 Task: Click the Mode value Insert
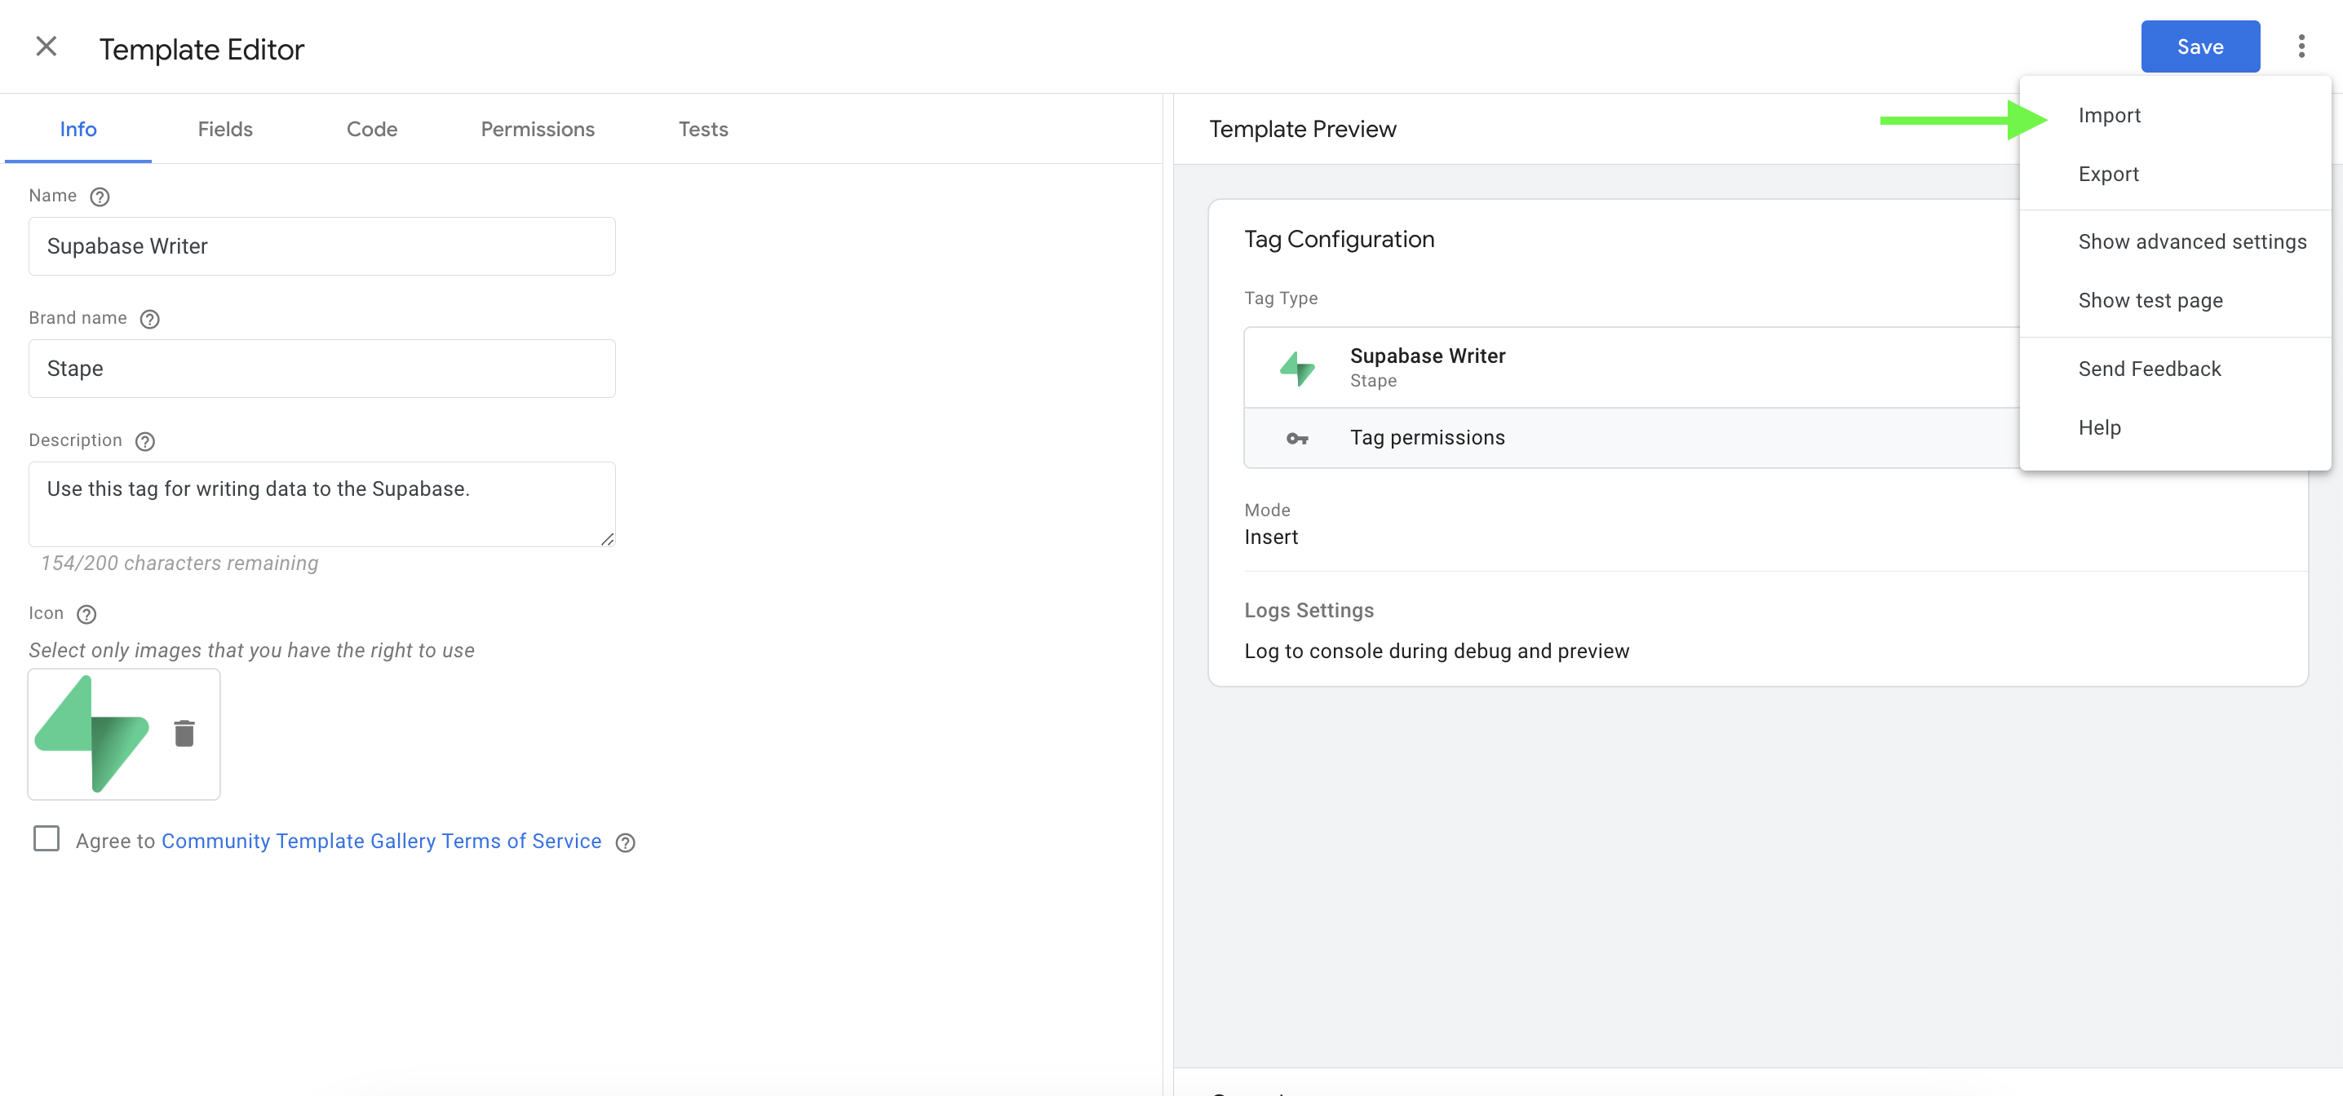coord(1271,537)
